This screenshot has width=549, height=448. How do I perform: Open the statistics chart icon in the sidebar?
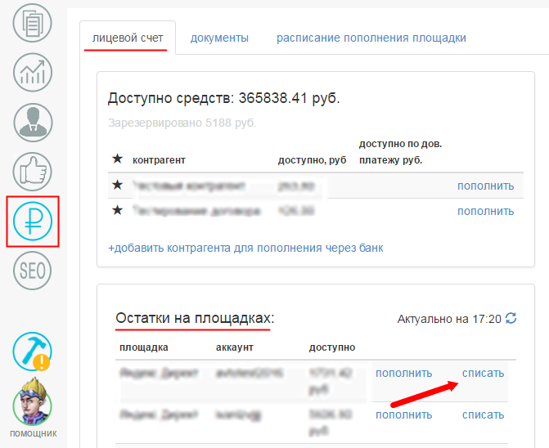click(33, 73)
